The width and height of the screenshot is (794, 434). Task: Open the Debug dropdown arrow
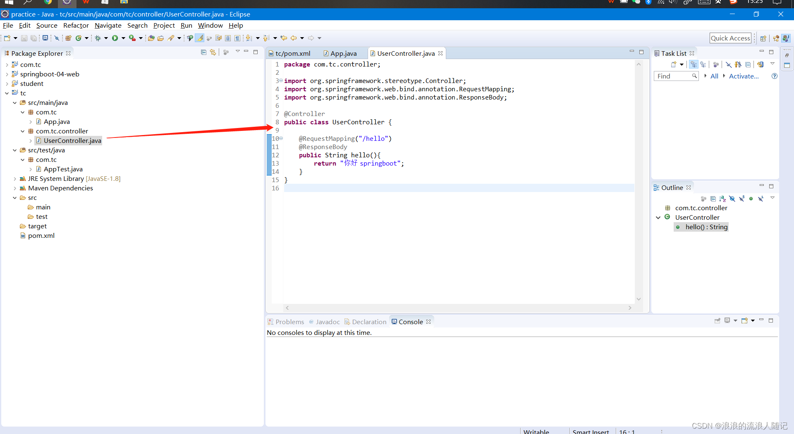click(106, 38)
